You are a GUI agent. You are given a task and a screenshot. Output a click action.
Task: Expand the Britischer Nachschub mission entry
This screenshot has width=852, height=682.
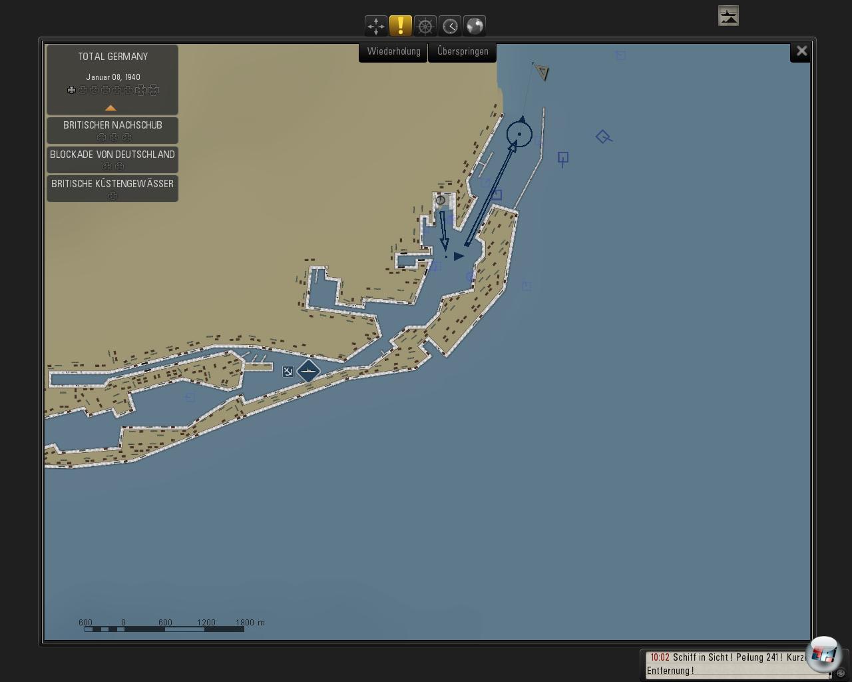[x=112, y=130]
